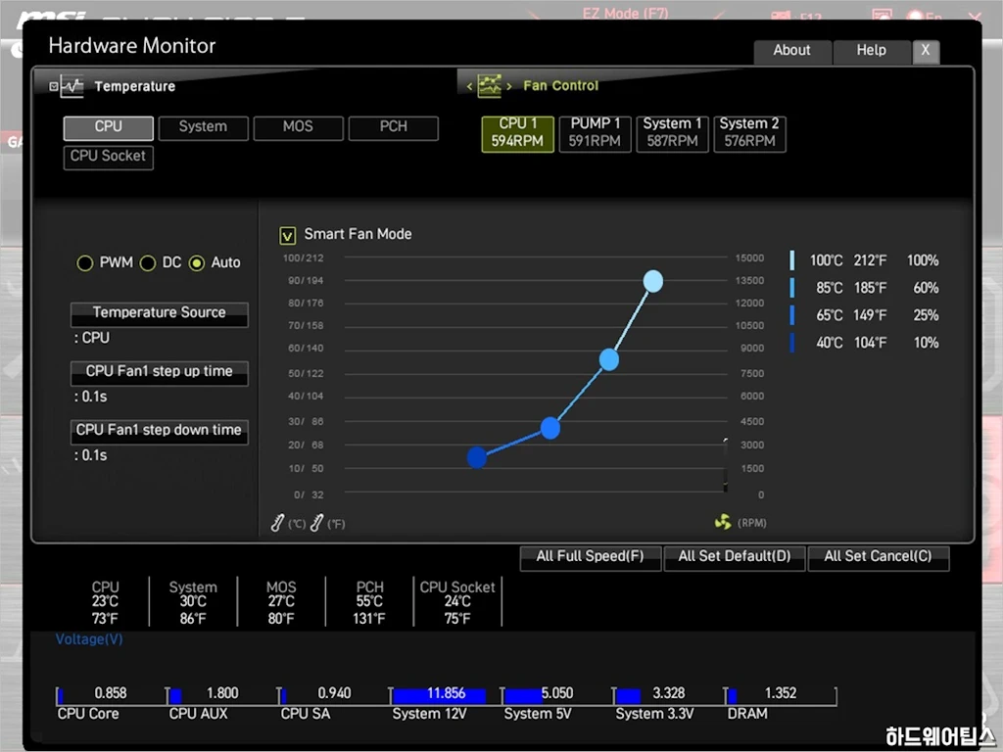Select the System 1 587RPM fan
The width and height of the screenshot is (1003, 752).
pos(672,133)
